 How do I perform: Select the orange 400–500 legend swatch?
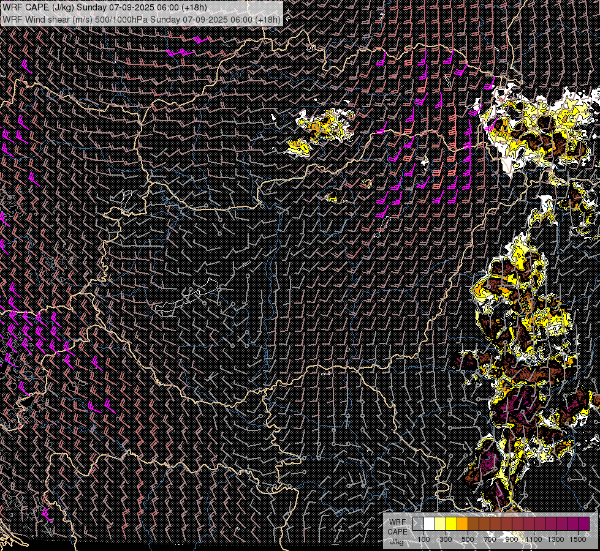(462, 523)
